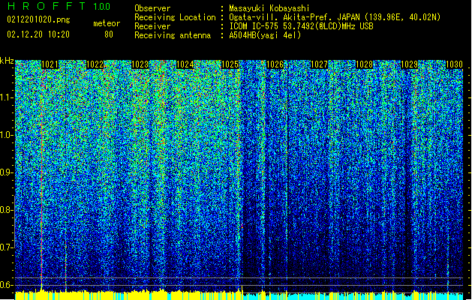
Task: Click the A504HB(yagi 4el) antenna text
Action: click(x=265, y=35)
